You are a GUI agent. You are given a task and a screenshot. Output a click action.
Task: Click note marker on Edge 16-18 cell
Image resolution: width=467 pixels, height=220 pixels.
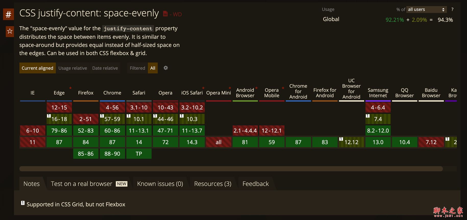(48, 116)
